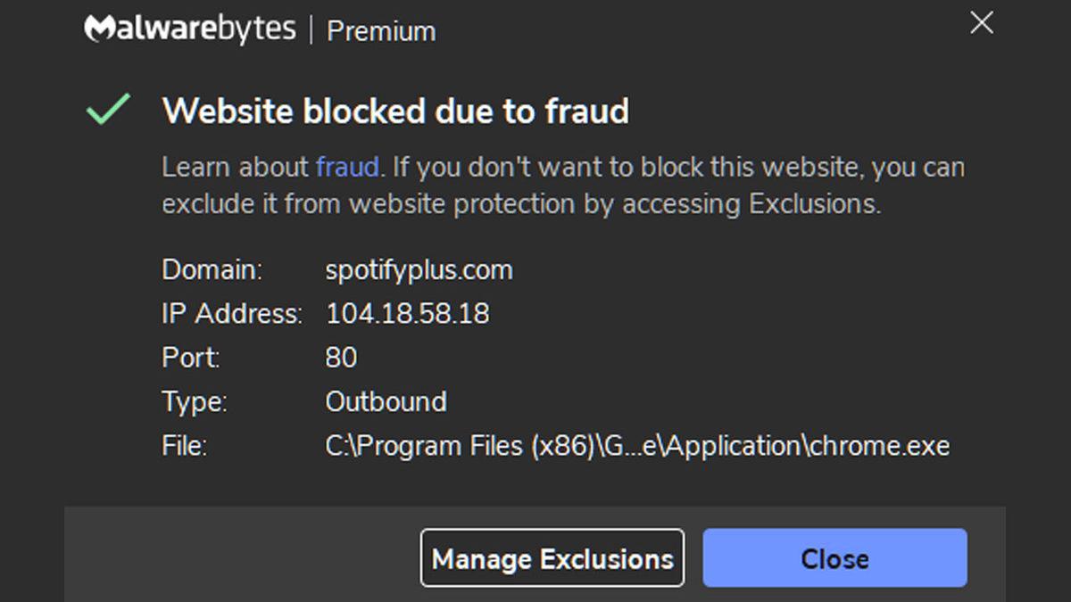The image size is (1071, 602).
Task: Click the Port field label
Action: click(191, 358)
